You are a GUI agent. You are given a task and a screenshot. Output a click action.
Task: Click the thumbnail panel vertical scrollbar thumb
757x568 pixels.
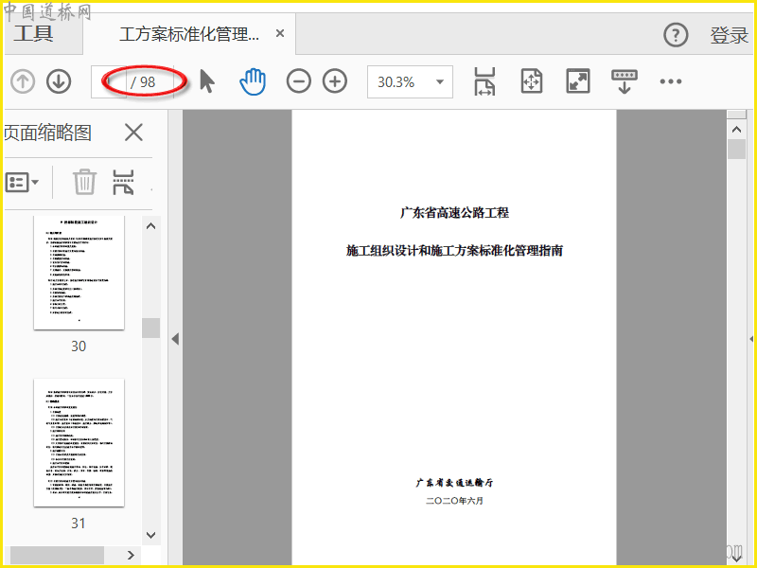click(x=150, y=328)
